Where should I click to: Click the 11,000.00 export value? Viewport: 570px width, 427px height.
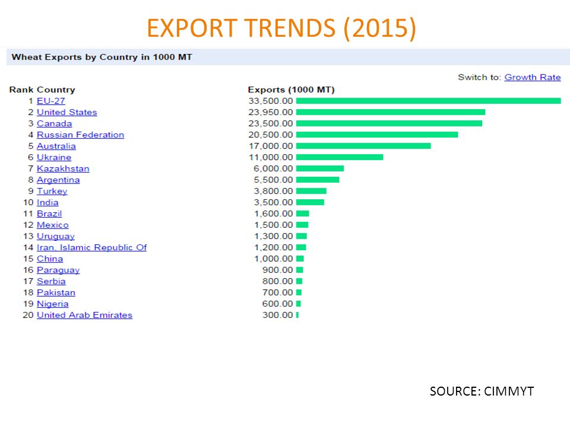(x=271, y=157)
